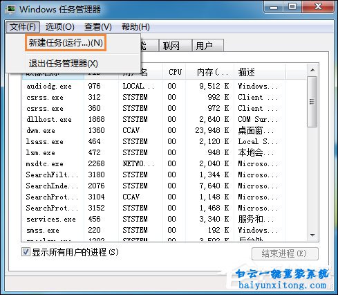
Task: Switch to the 用户 tab
Action: click(x=208, y=46)
